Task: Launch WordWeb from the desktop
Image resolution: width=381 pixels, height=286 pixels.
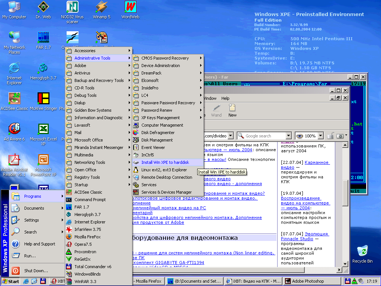Action: [x=130, y=7]
